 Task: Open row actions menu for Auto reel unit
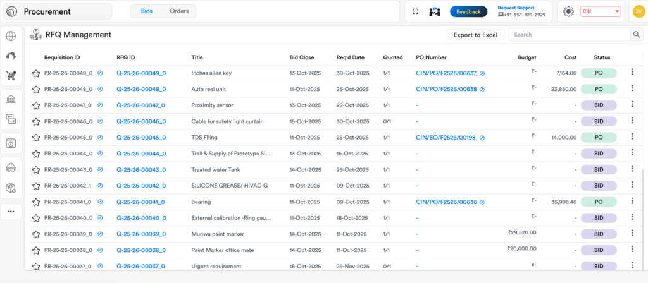632,89
